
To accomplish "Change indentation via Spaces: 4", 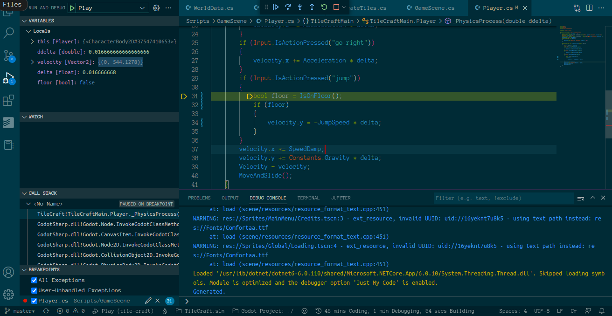I will (x=513, y=311).
